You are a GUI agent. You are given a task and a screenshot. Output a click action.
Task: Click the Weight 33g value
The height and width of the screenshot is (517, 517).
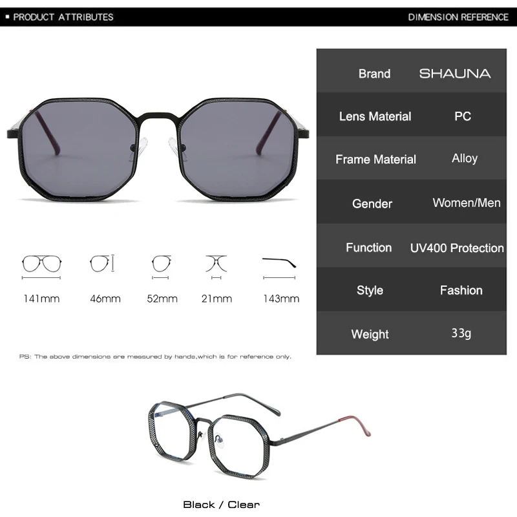click(461, 333)
